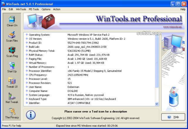
Task: Close the WinTools.net window
Action: 184,4
